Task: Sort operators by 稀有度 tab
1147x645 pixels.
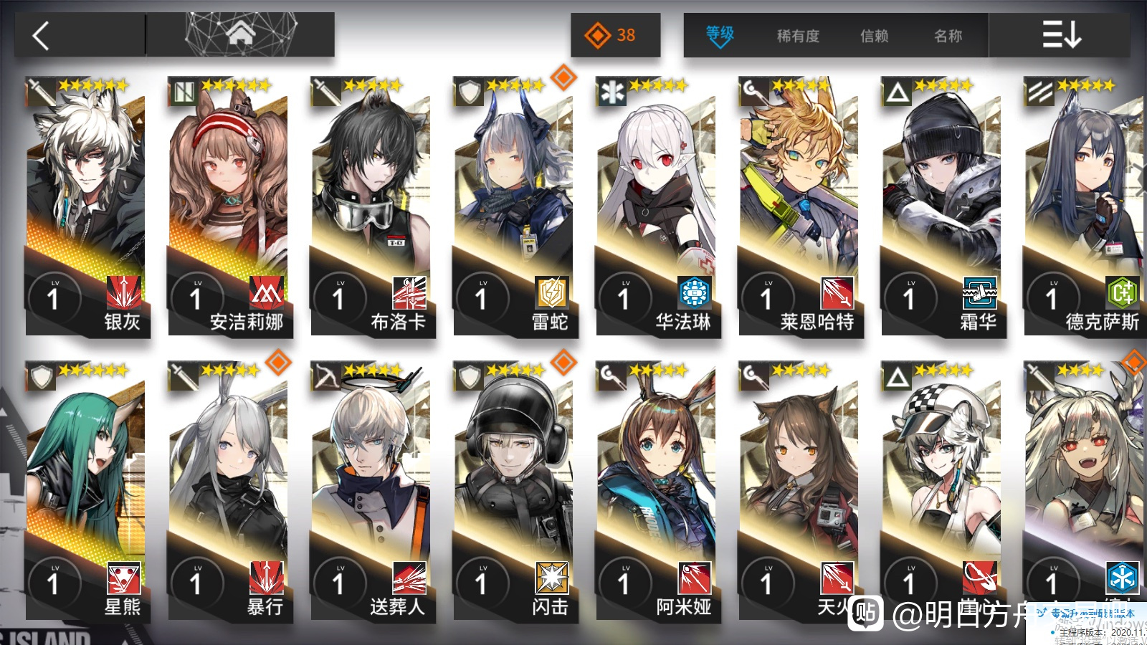Action: coord(798,36)
